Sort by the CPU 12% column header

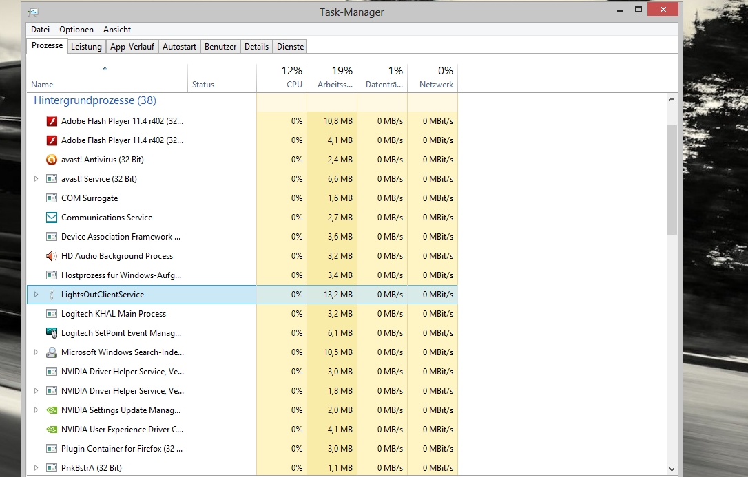pyautogui.click(x=282, y=78)
